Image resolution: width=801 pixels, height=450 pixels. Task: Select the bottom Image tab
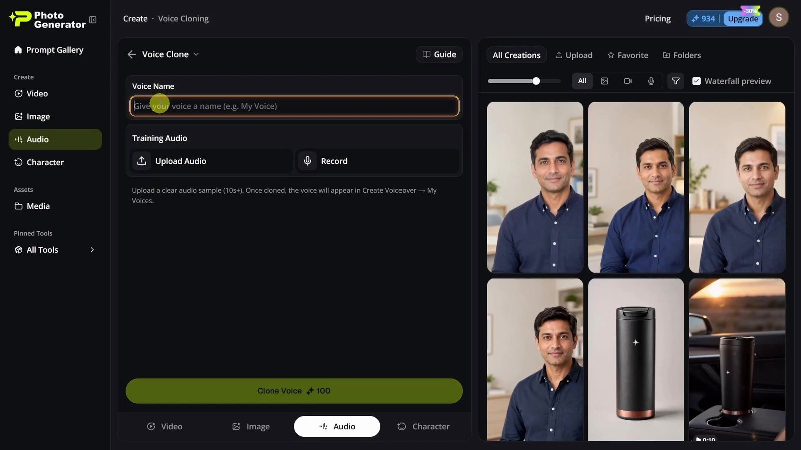point(251,426)
